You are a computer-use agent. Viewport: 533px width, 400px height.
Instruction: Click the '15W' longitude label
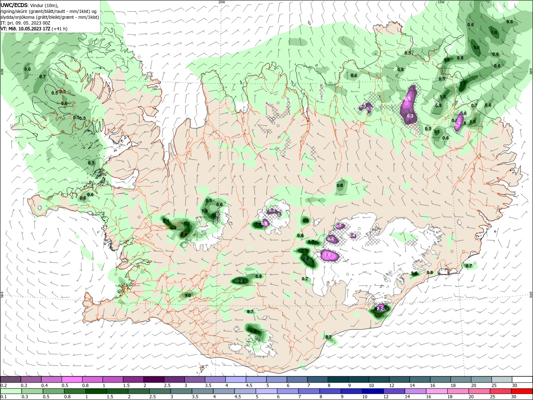pyautogui.click(x=441, y=2)
